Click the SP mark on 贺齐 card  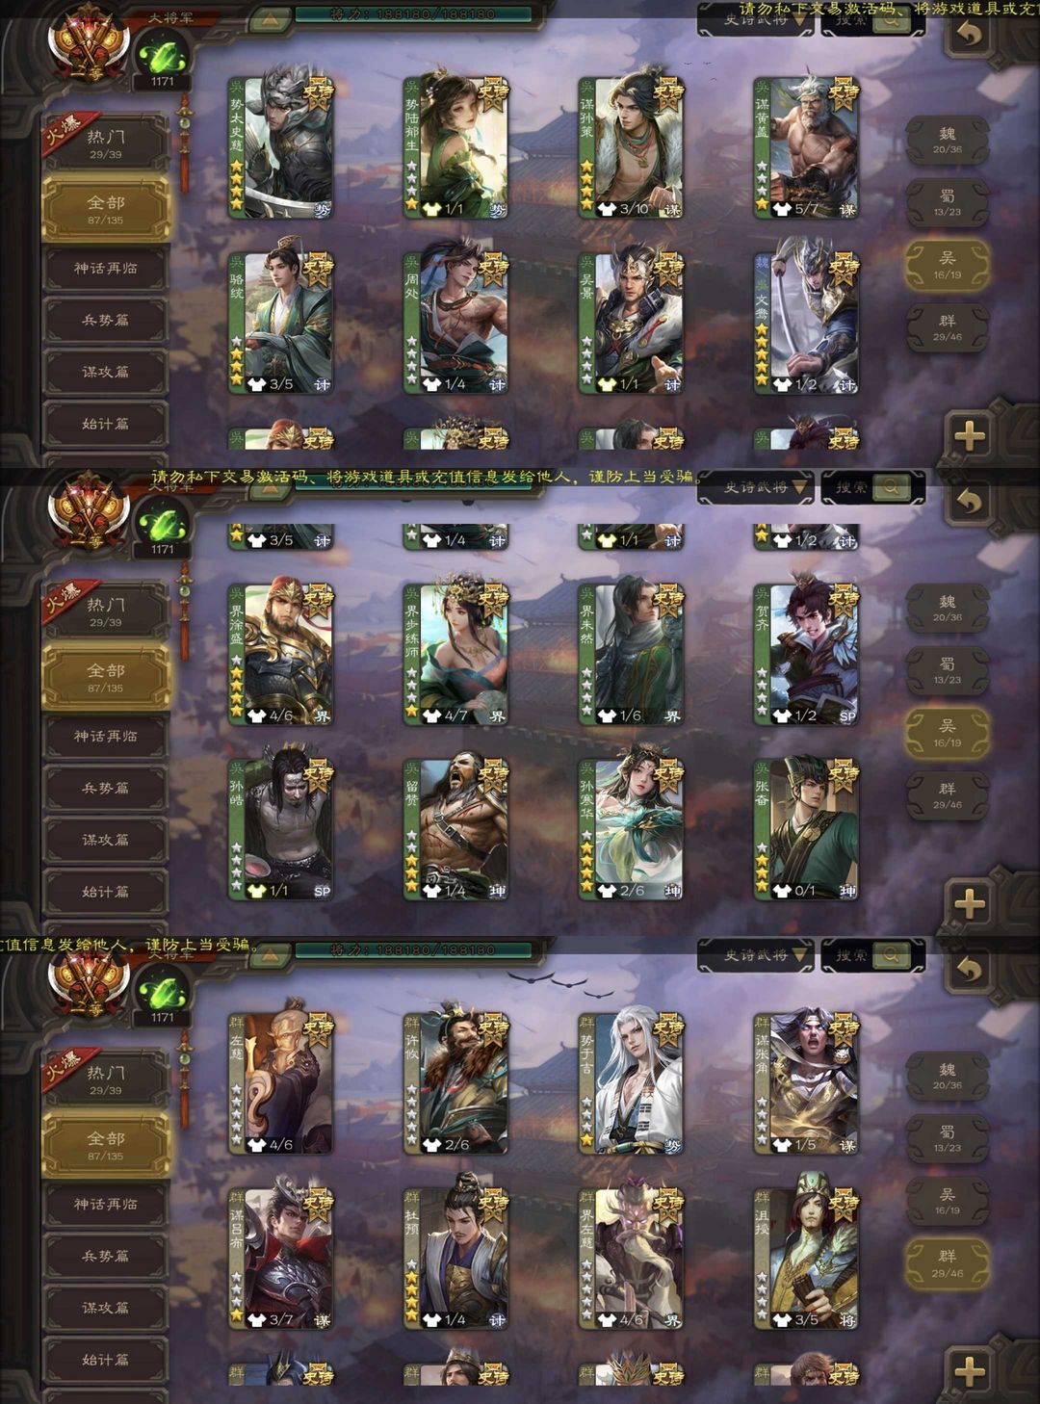point(847,715)
